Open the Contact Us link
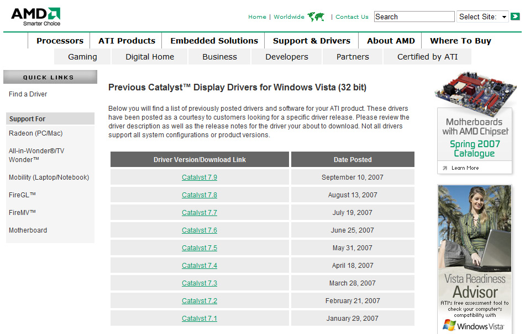 (352, 17)
